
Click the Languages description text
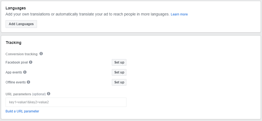88,14
